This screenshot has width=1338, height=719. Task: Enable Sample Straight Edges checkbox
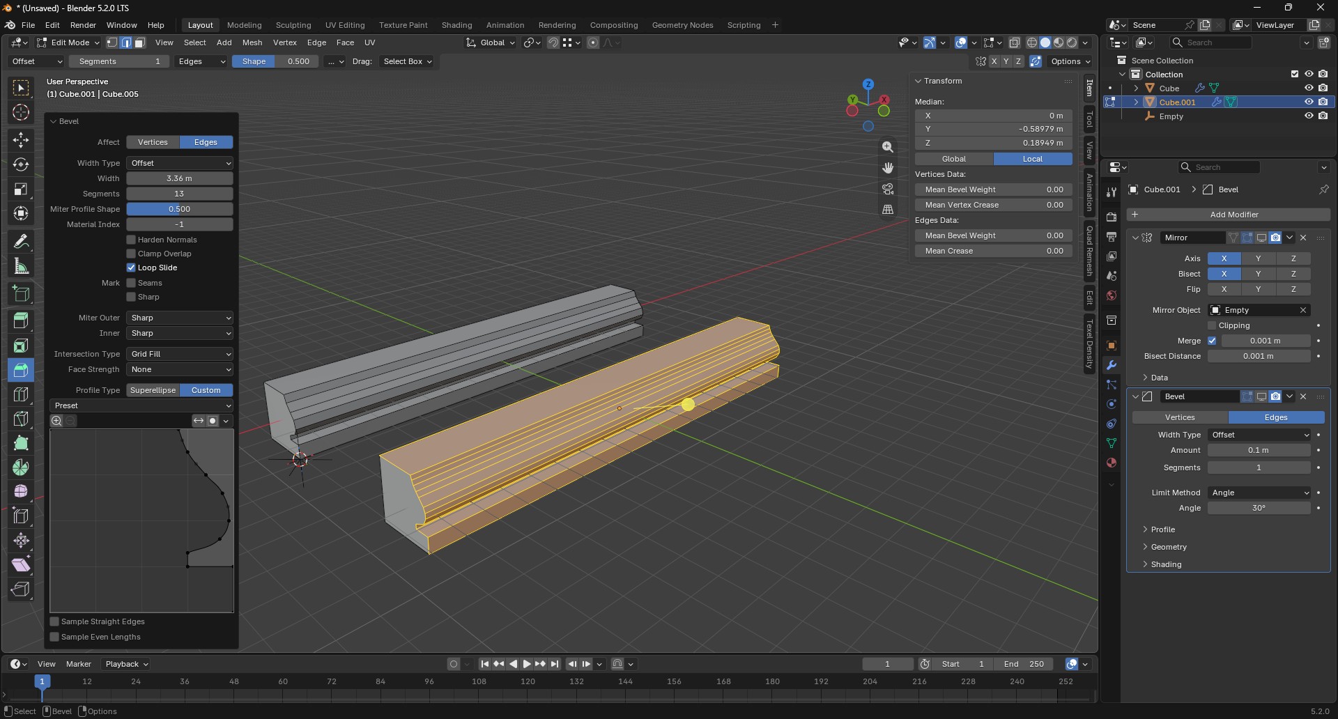click(x=54, y=621)
